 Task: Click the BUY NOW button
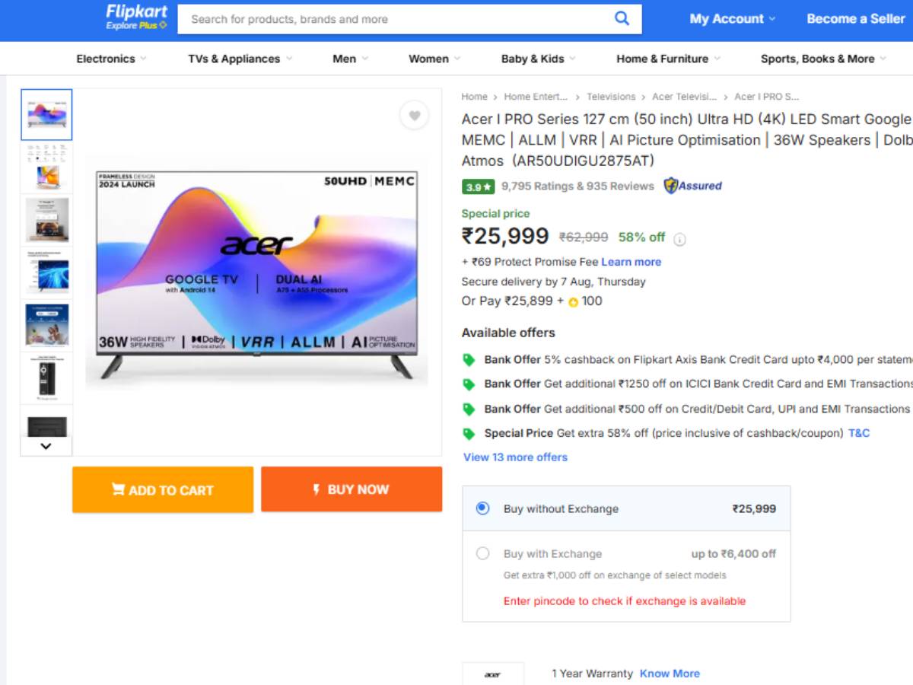pyautogui.click(x=351, y=489)
